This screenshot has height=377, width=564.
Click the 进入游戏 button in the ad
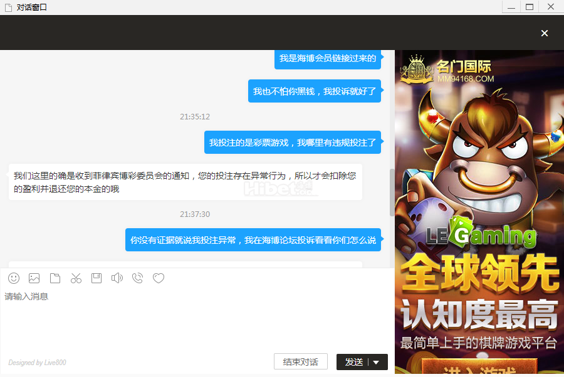(479, 369)
